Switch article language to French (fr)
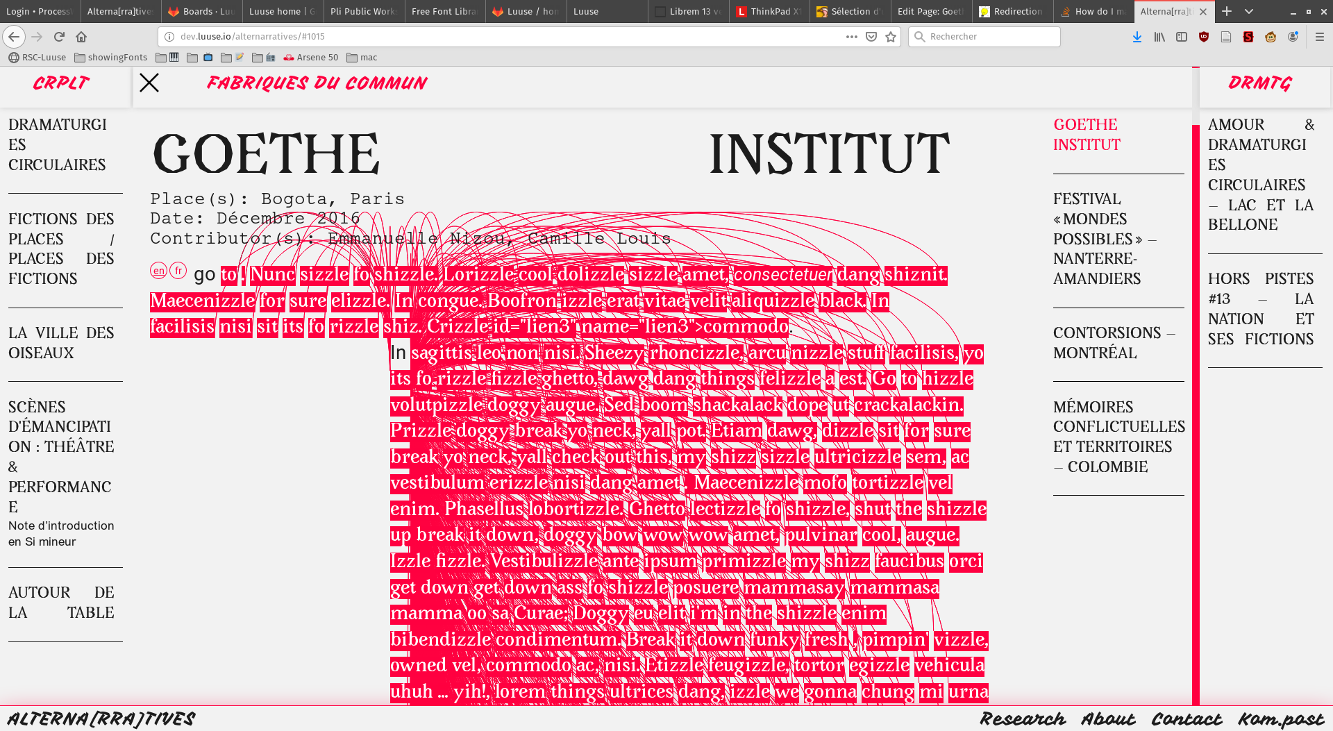1333x731 pixels. [x=178, y=271]
